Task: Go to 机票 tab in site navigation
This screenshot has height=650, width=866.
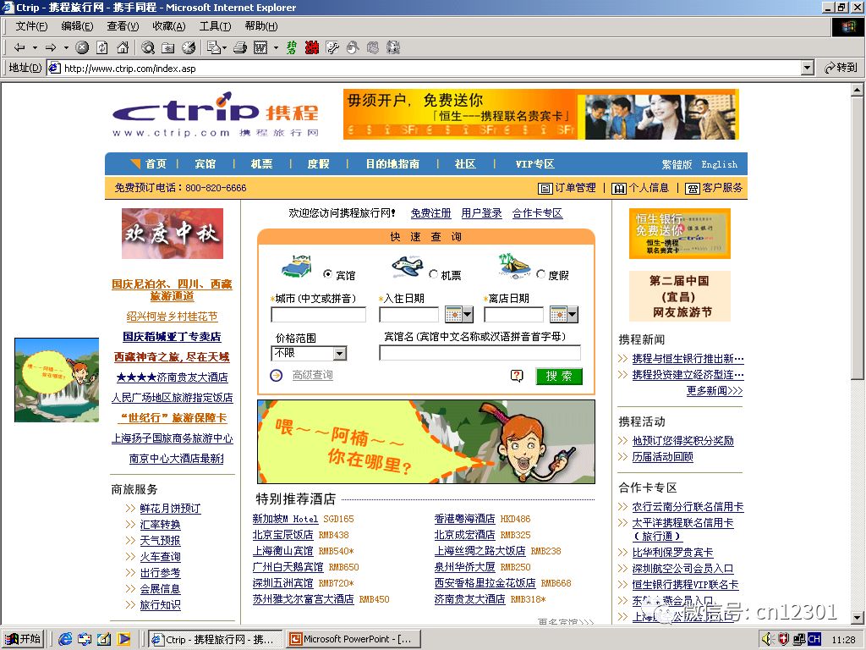Action: click(262, 164)
